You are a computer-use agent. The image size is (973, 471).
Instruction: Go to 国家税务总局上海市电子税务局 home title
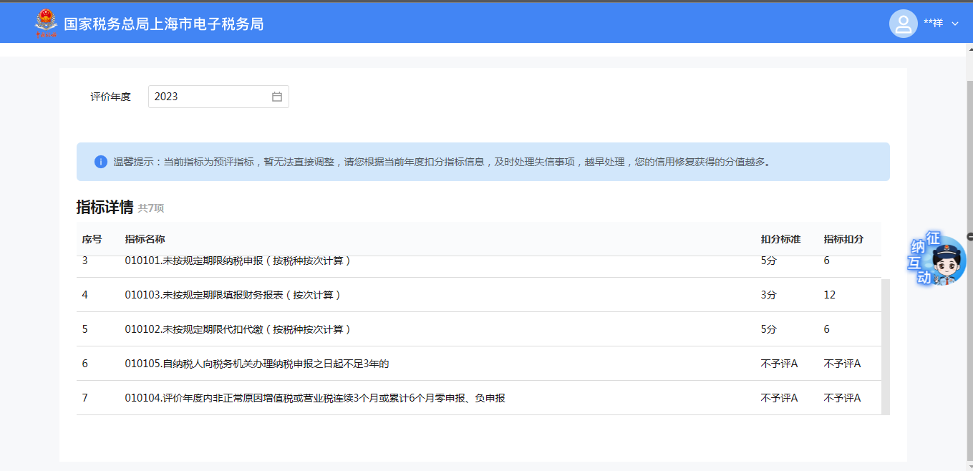coord(164,24)
